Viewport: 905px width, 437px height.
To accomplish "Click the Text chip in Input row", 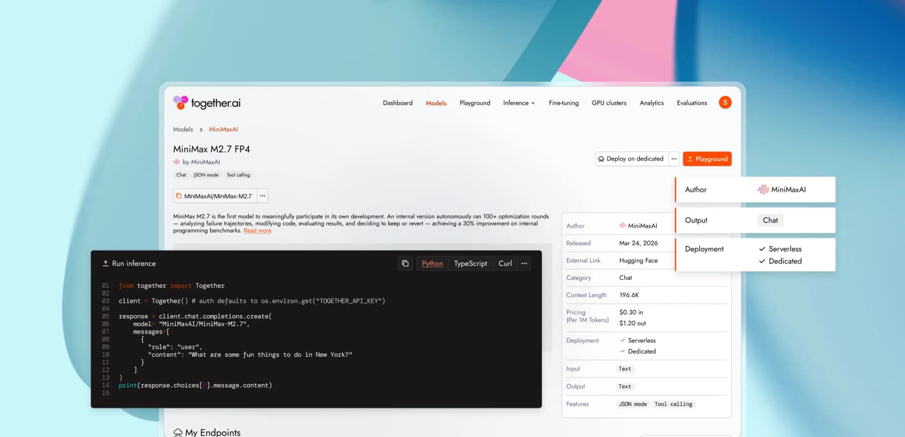I will [x=625, y=369].
